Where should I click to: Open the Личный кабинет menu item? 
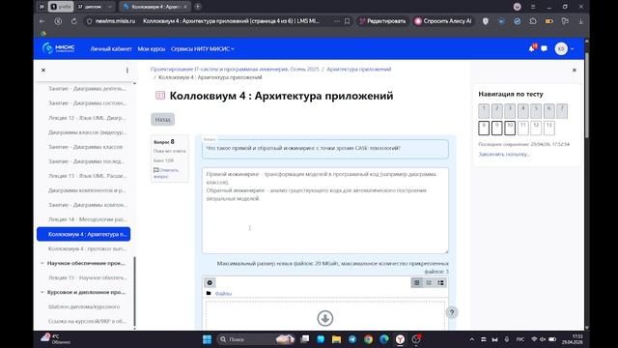point(111,49)
